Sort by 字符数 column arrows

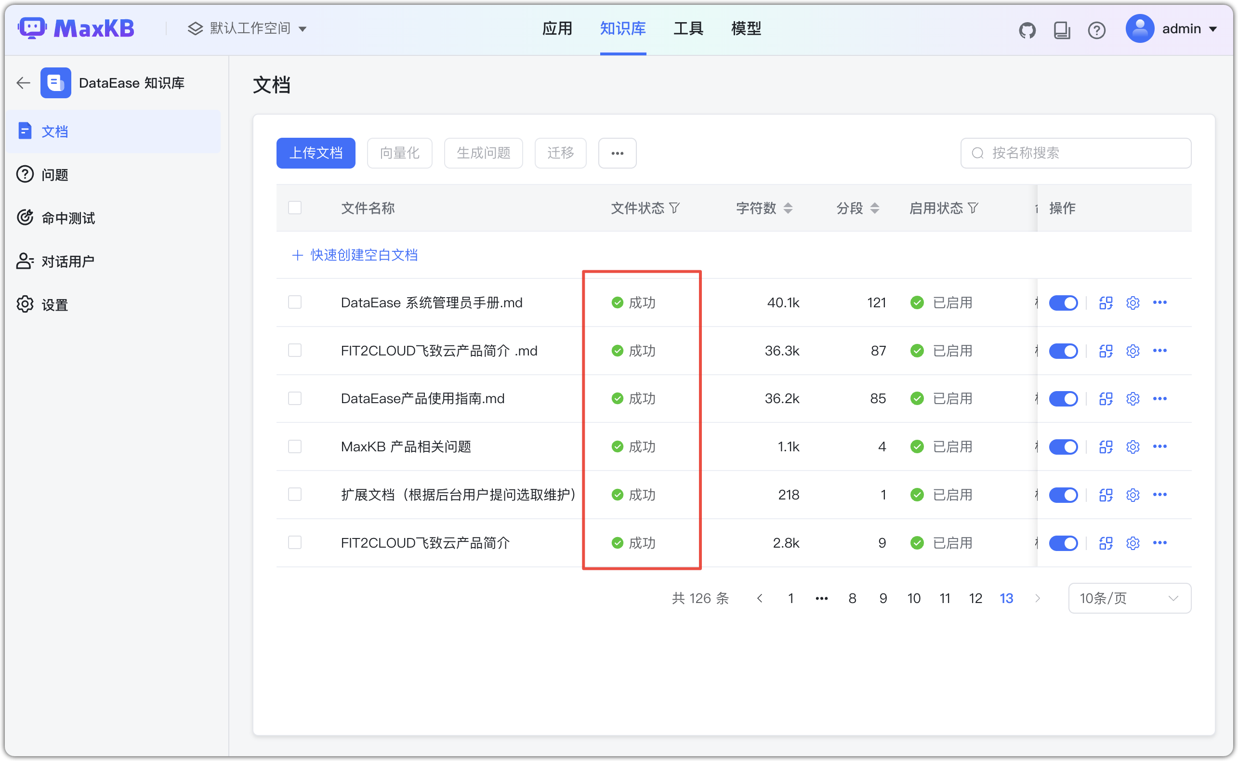tap(788, 208)
